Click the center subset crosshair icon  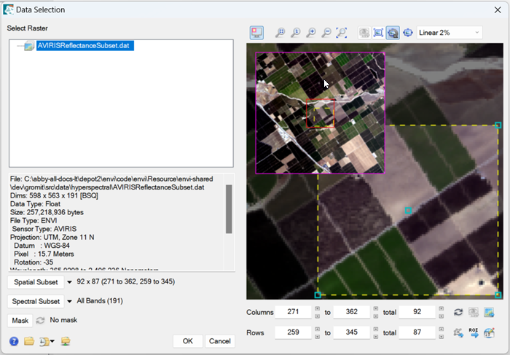408,33
